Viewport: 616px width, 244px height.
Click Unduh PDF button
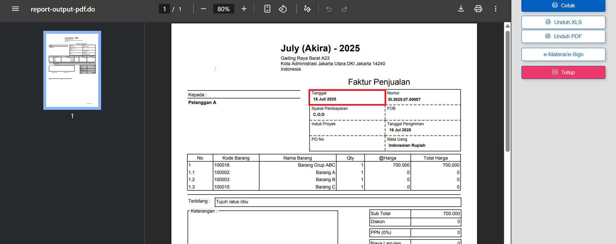click(563, 36)
